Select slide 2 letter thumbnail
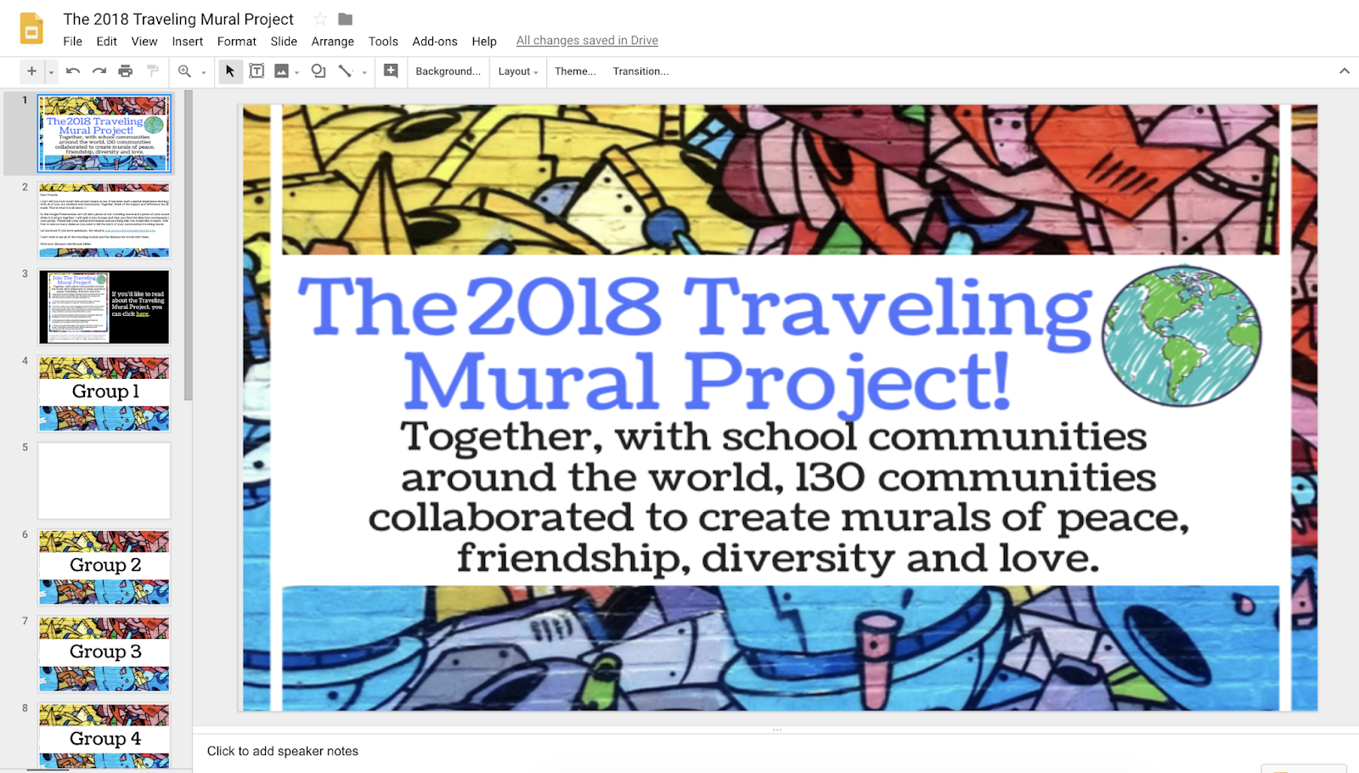The height and width of the screenshot is (773, 1359). (104, 220)
